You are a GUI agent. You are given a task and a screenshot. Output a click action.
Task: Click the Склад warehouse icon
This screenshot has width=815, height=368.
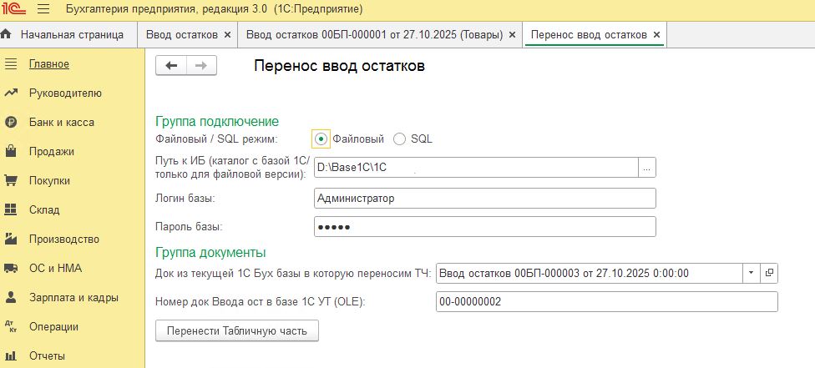click(x=11, y=209)
